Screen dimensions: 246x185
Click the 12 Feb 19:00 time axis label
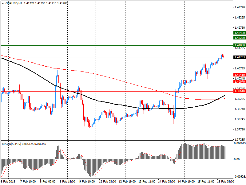pyautogui.click(x=127, y=182)
